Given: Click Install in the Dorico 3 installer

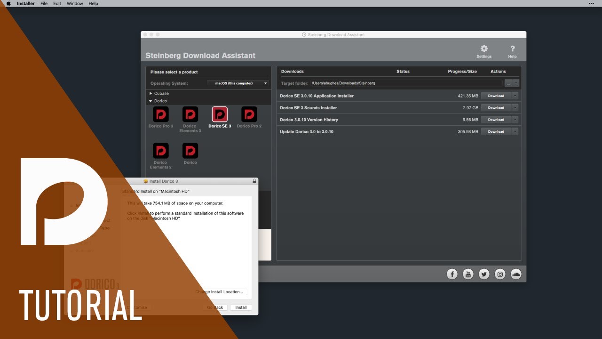Looking at the screenshot, I should (x=241, y=307).
